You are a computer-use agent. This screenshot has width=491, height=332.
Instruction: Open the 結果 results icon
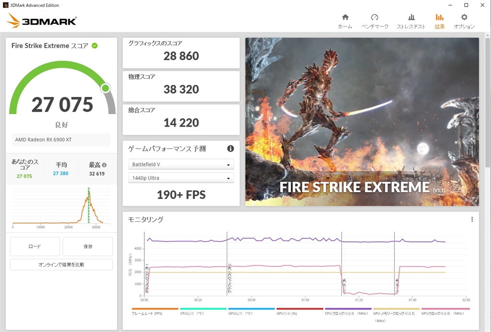pyautogui.click(x=440, y=17)
